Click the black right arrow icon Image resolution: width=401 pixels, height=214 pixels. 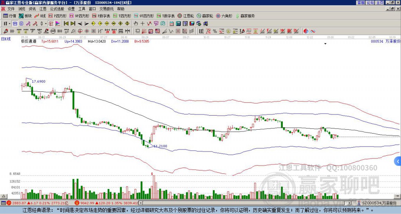click(x=87, y=24)
